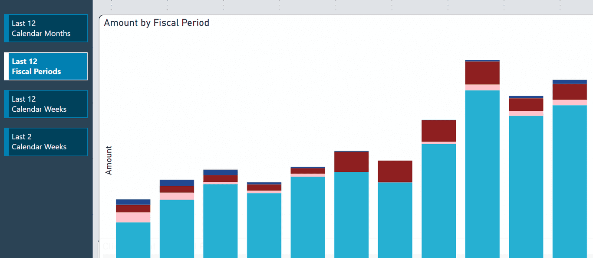Select the maroon segment on the third column

point(221,178)
